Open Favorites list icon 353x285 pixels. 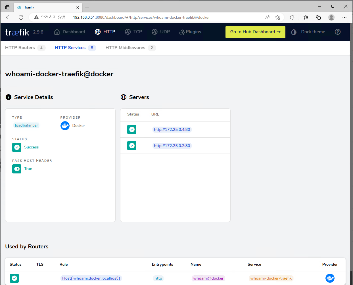(306, 17)
